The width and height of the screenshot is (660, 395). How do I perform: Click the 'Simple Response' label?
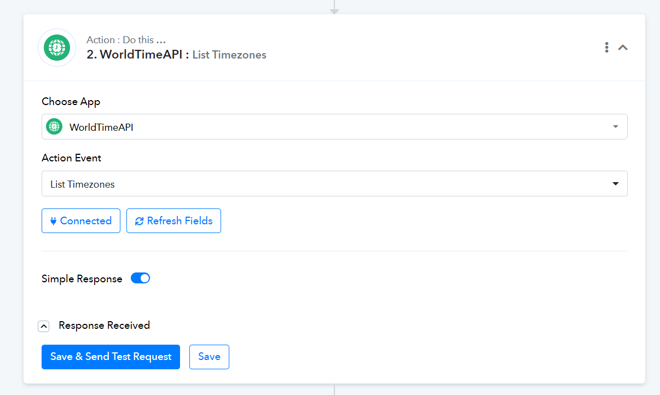[x=82, y=279]
